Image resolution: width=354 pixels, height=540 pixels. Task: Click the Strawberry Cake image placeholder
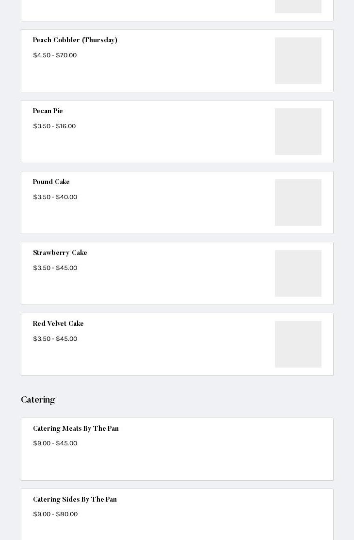point(298,273)
